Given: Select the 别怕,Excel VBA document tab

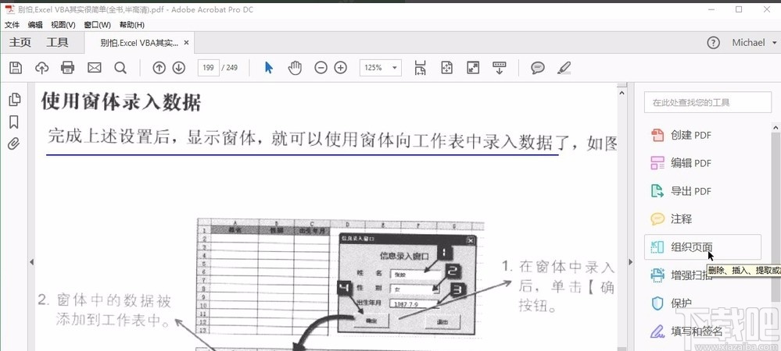Looking at the screenshot, I should pos(139,43).
